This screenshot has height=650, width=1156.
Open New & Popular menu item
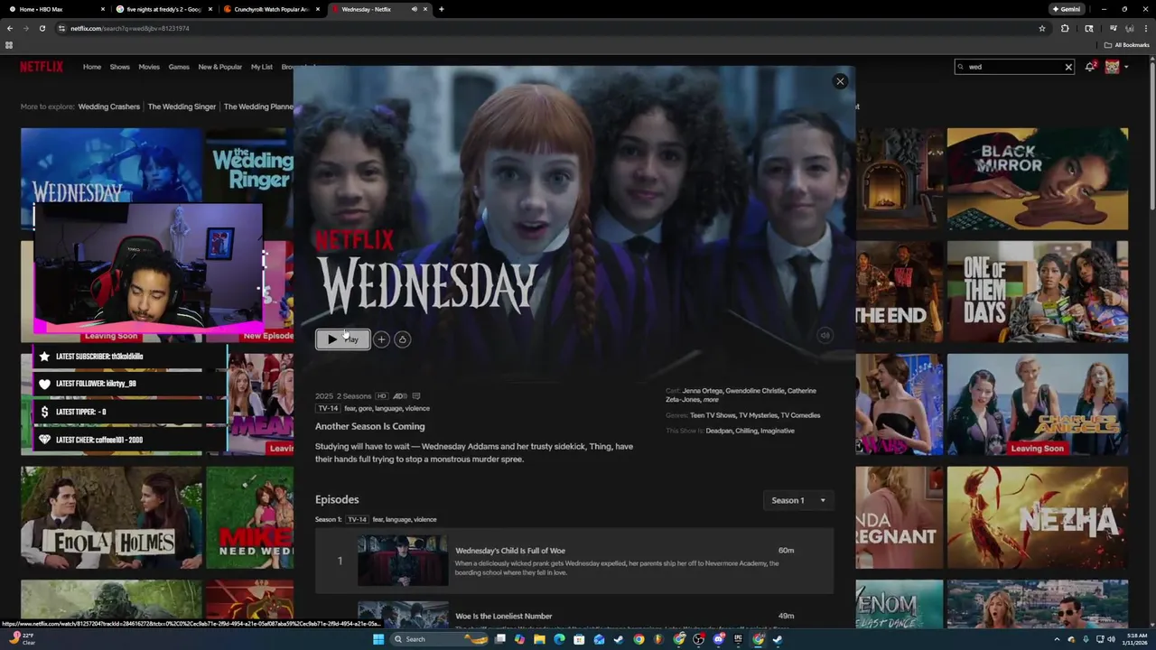220,67
